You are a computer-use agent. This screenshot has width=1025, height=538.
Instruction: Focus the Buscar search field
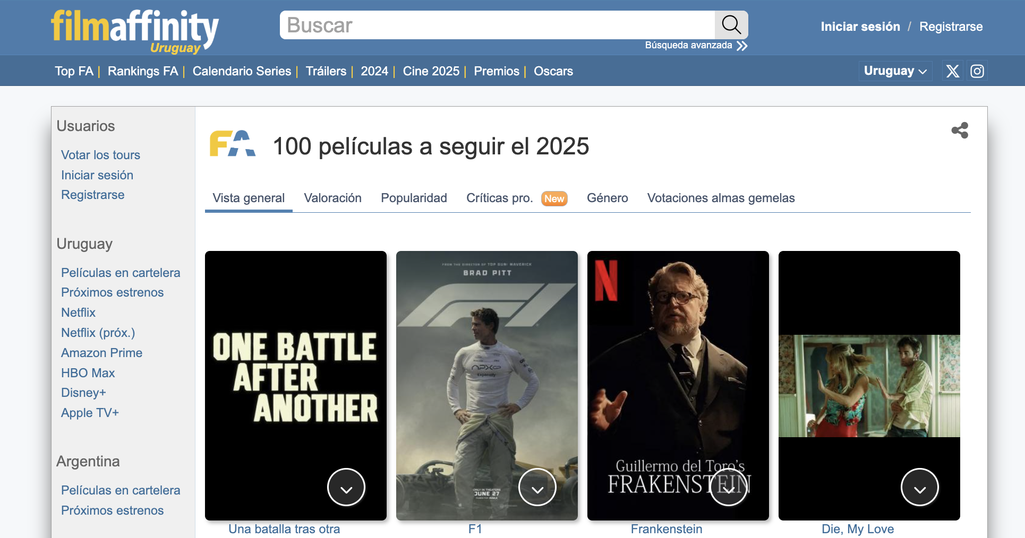pyautogui.click(x=497, y=25)
